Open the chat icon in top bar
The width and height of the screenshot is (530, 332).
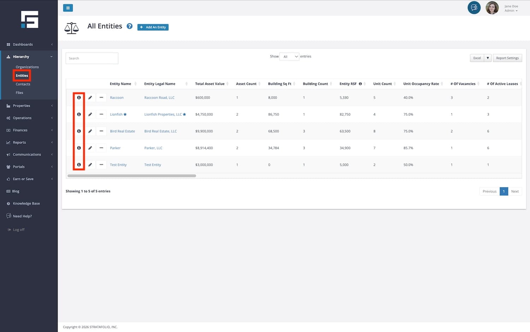point(474,8)
